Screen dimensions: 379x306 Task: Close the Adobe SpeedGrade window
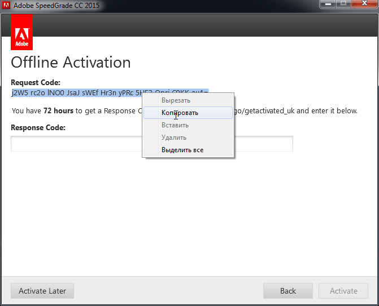[x=364, y=4]
